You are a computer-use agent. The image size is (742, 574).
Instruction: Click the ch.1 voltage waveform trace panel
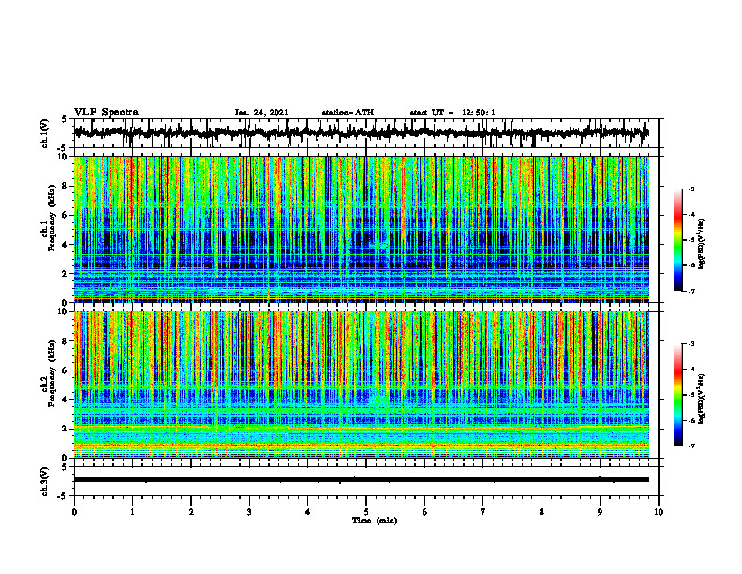(x=366, y=133)
